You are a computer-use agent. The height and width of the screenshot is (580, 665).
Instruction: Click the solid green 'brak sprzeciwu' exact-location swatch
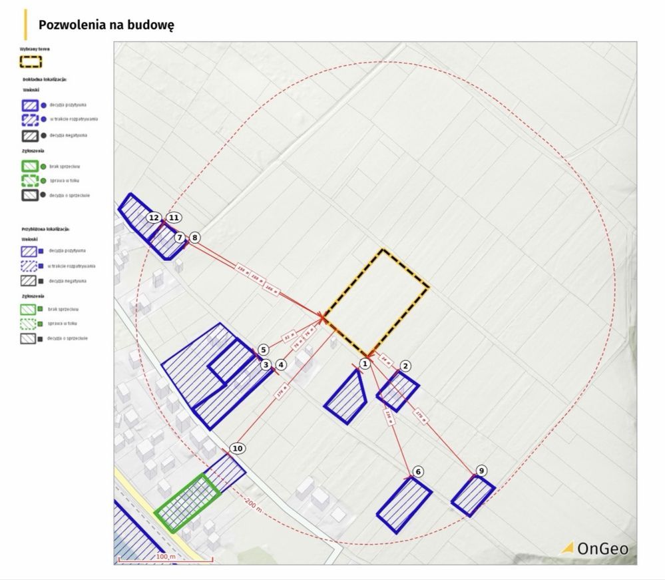pyautogui.click(x=31, y=166)
